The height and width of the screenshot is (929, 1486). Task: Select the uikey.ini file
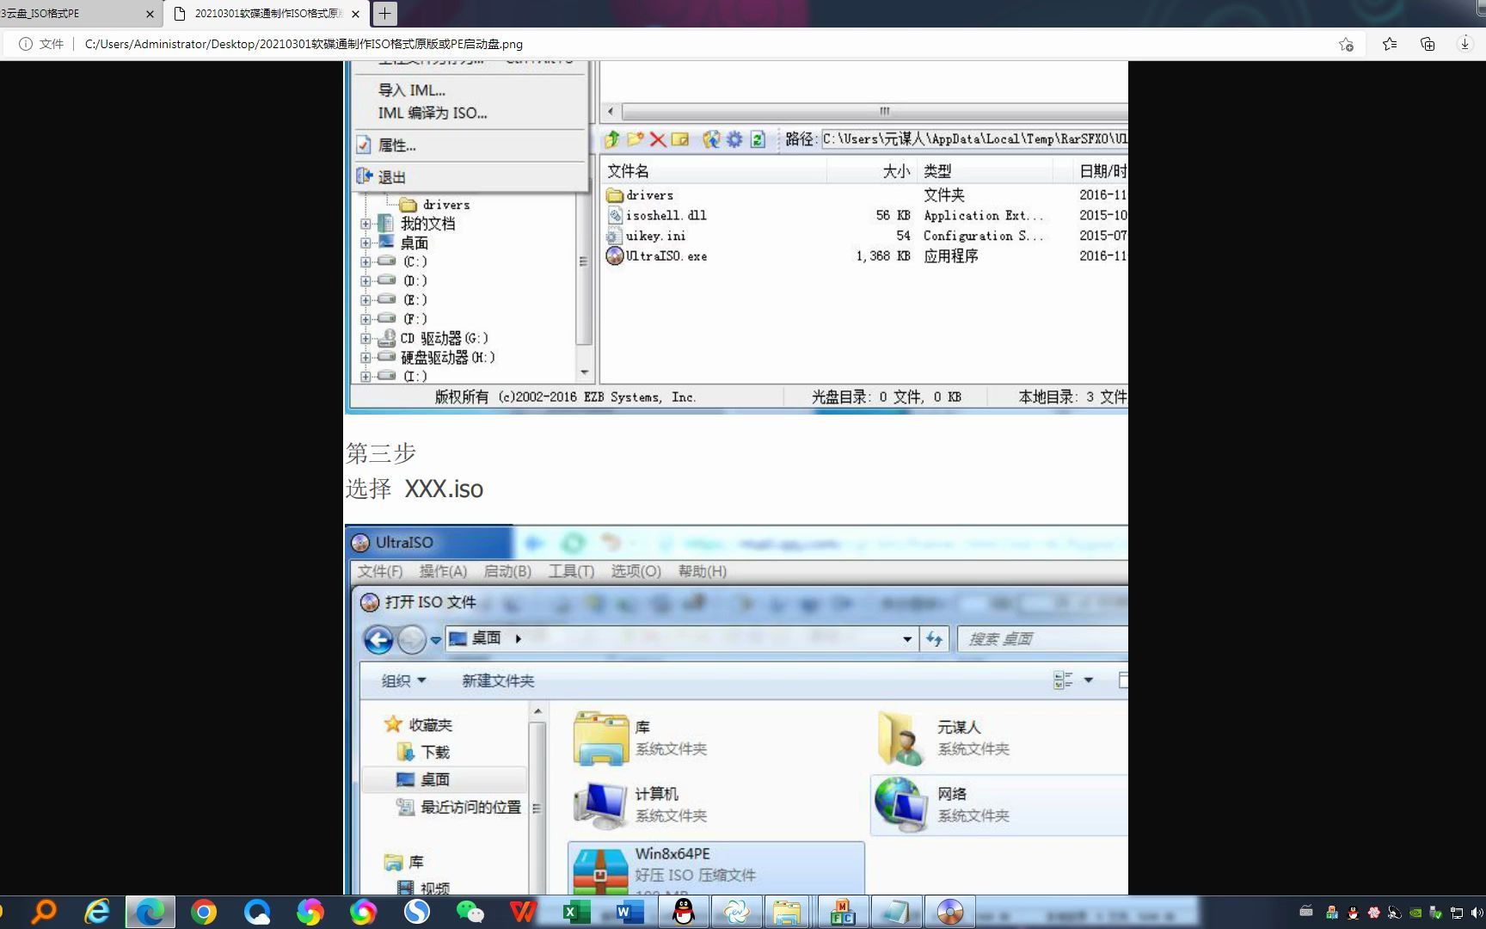(x=655, y=236)
